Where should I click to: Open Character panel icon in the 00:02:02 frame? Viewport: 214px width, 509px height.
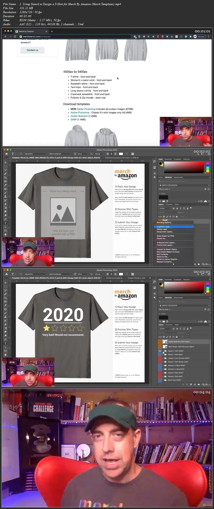(155, 173)
